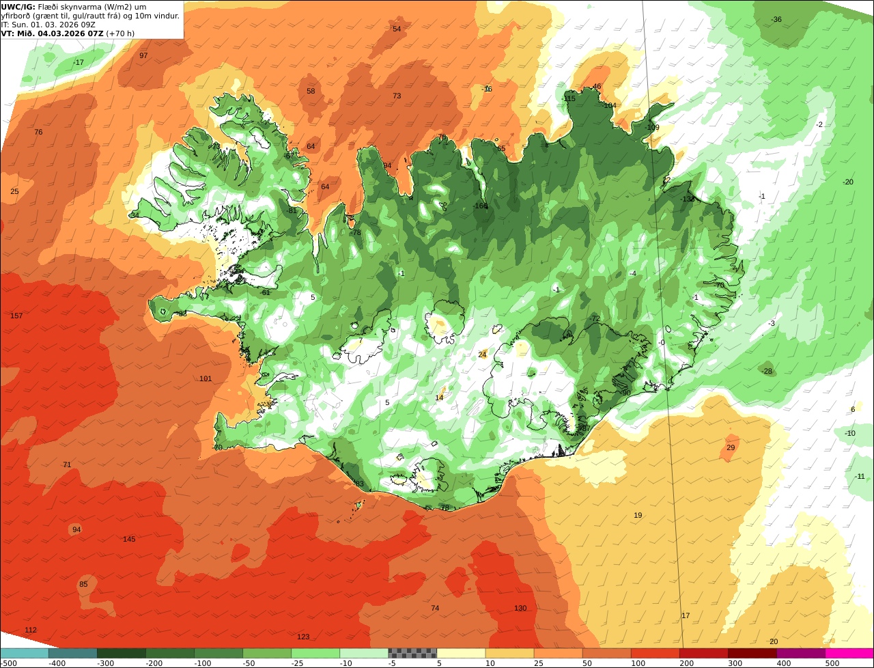Click the map value '71' southwest of Iceland

[67, 465]
